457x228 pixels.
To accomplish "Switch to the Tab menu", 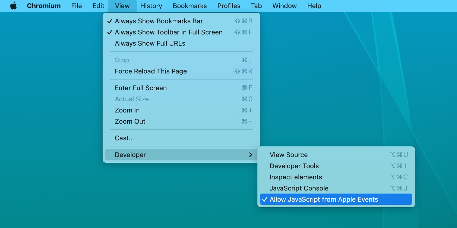I will coord(256,6).
